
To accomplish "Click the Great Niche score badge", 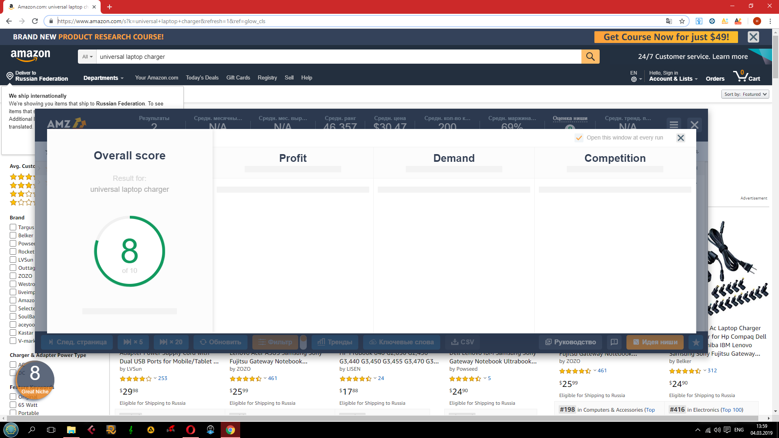I will coord(35,380).
